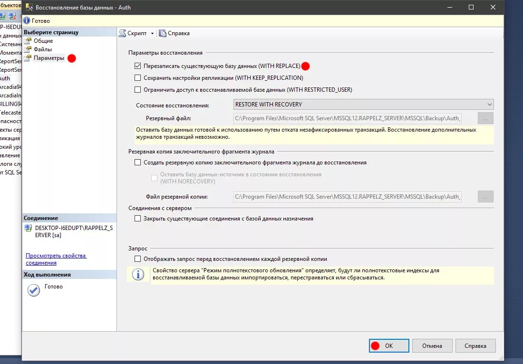Open Просмотреть свойства соединения link
Image resolution: width=523 pixels, height=364 pixels.
click(x=56, y=259)
